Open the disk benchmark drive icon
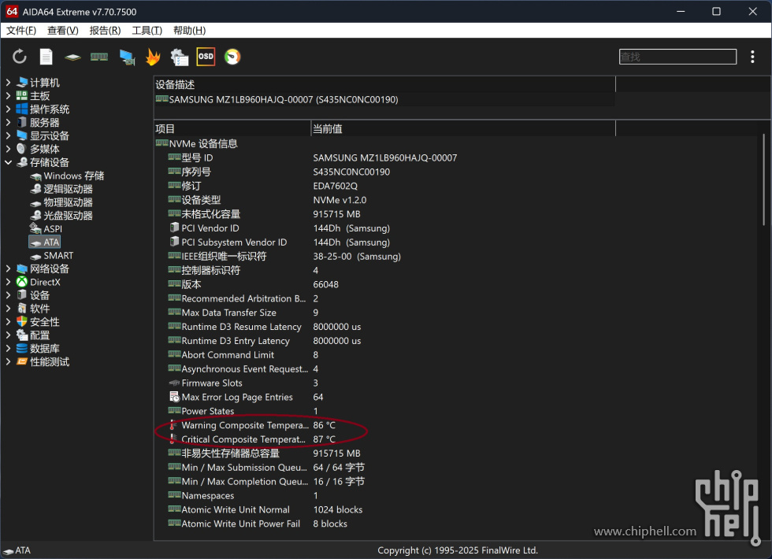Image resolution: width=772 pixels, height=559 pixels. click(x=72, y=57)
